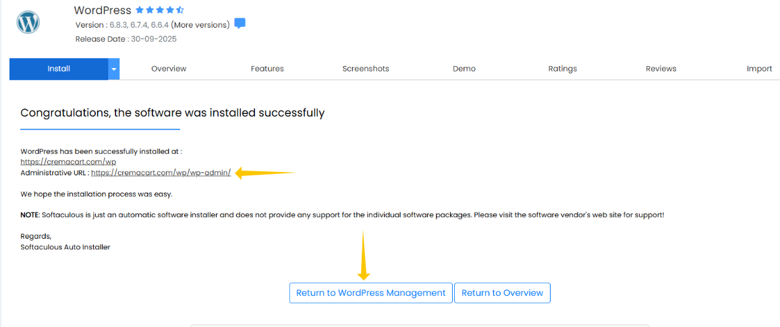
Task: Click the bold NOTE label text
Action: [29, 215]
